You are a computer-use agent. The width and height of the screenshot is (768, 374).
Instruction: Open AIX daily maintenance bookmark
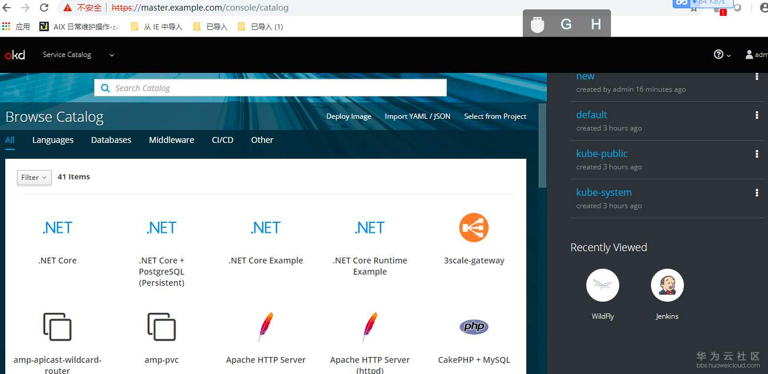(79, 26)
